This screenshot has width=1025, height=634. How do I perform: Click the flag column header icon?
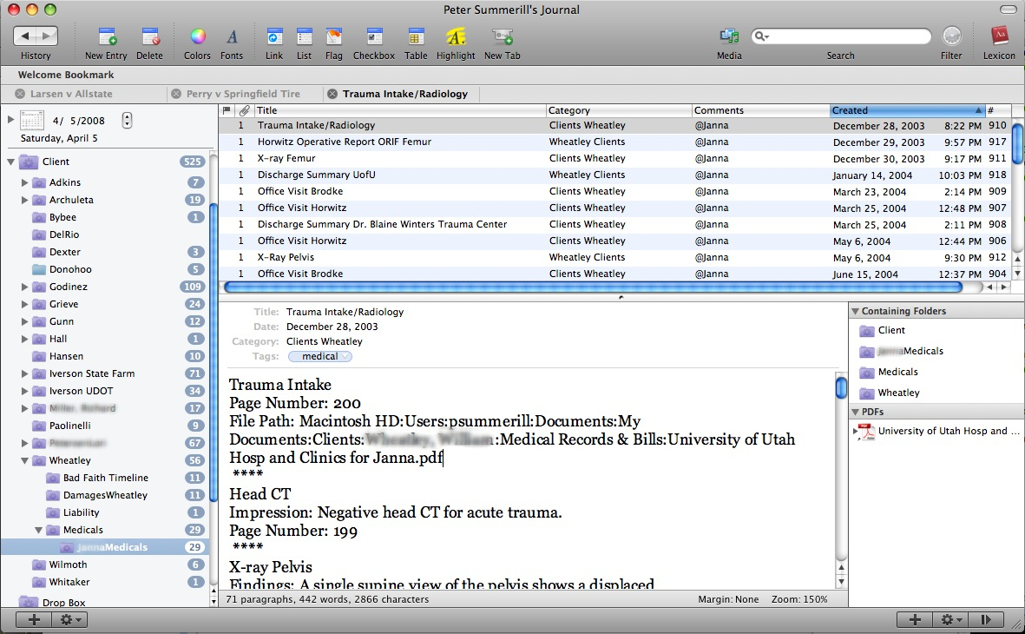227,110
